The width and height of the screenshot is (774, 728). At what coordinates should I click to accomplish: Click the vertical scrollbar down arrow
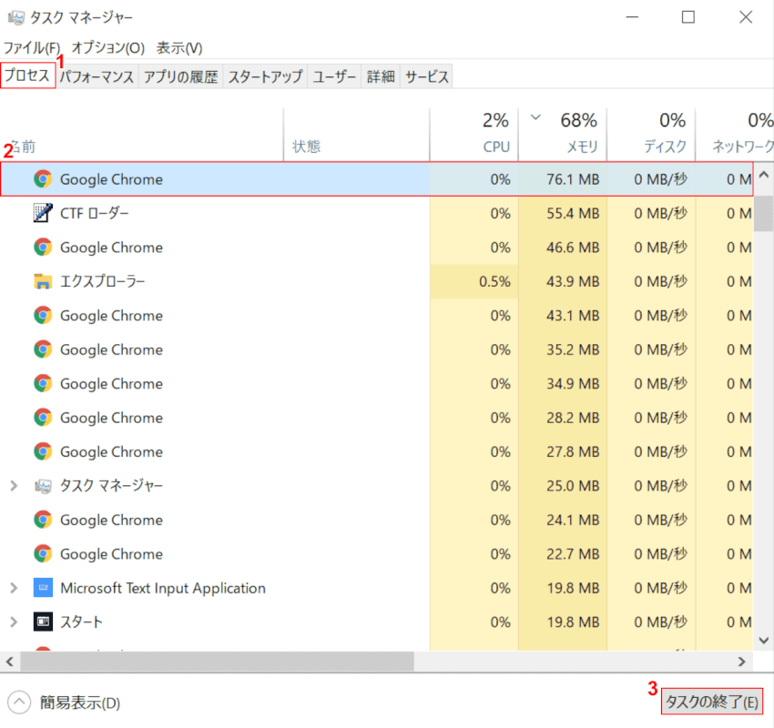pyautogui.click(x=764, y=641)
